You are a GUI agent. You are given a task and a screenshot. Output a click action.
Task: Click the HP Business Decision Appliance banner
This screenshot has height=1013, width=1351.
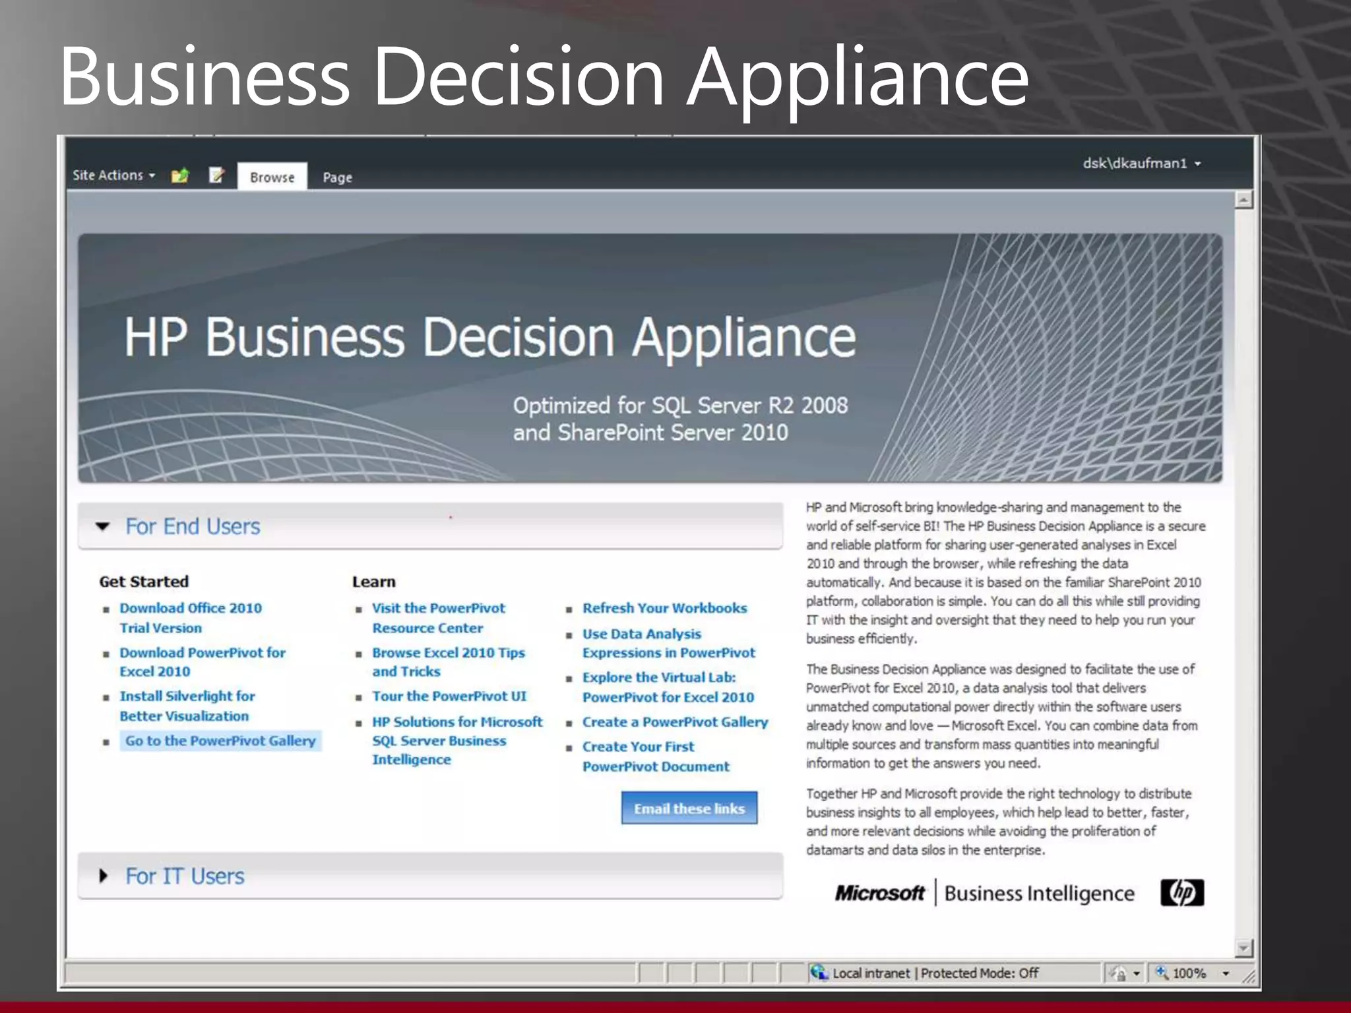tap(650, 358)
